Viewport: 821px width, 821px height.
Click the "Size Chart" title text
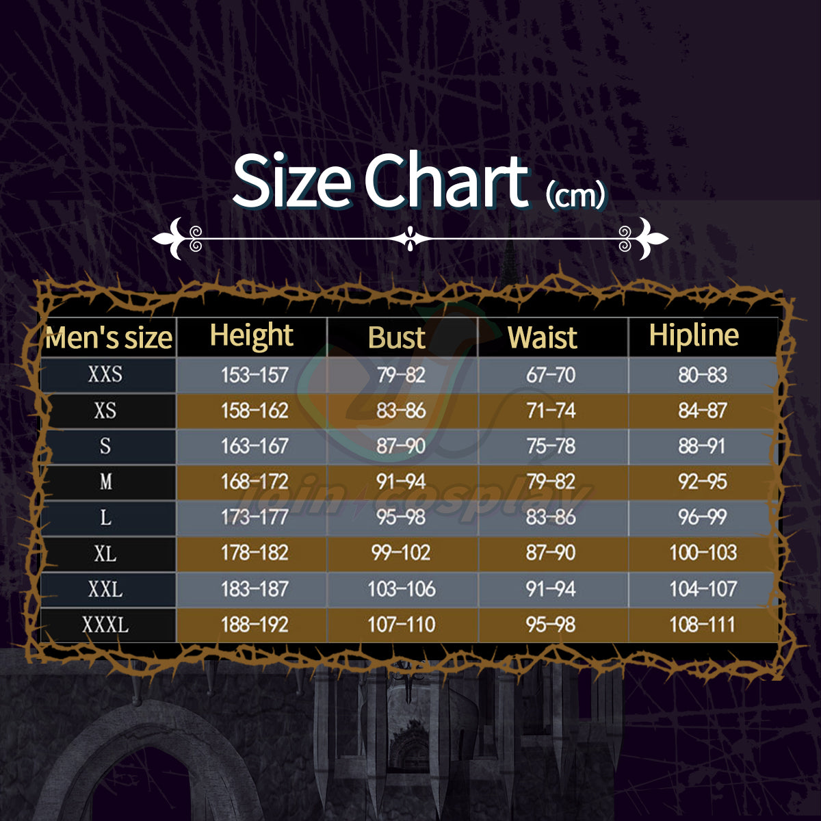(380, 181)
